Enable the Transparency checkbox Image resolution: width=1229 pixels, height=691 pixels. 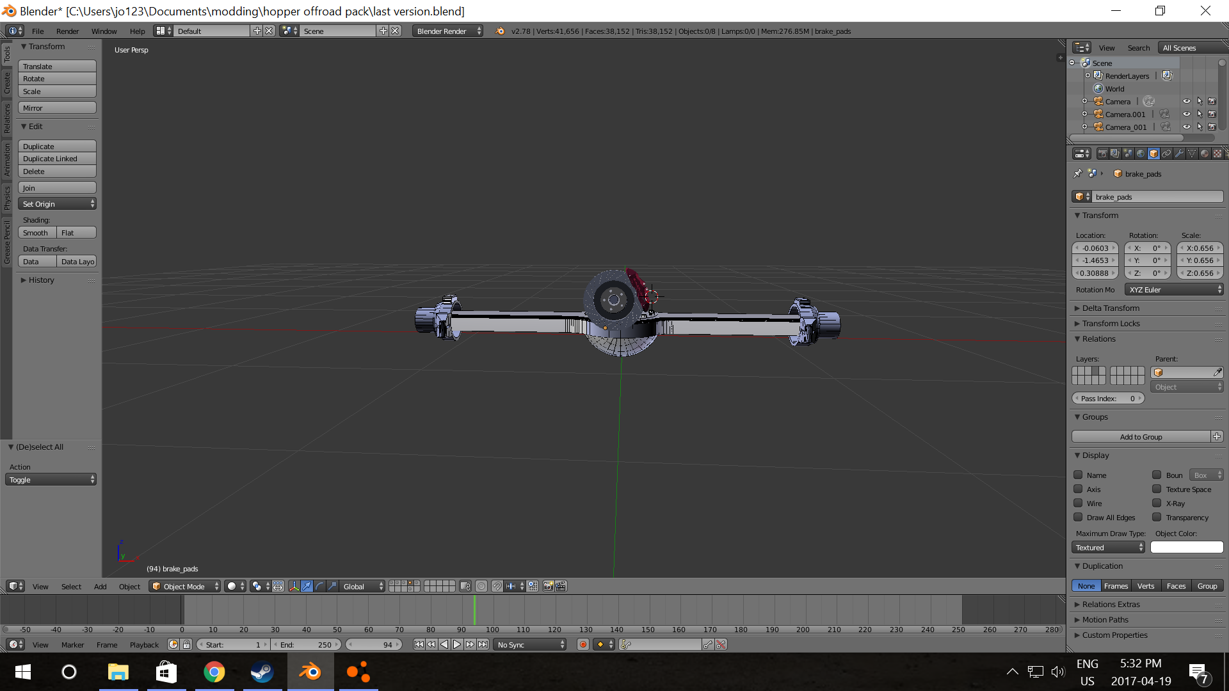click(1157, 517)
